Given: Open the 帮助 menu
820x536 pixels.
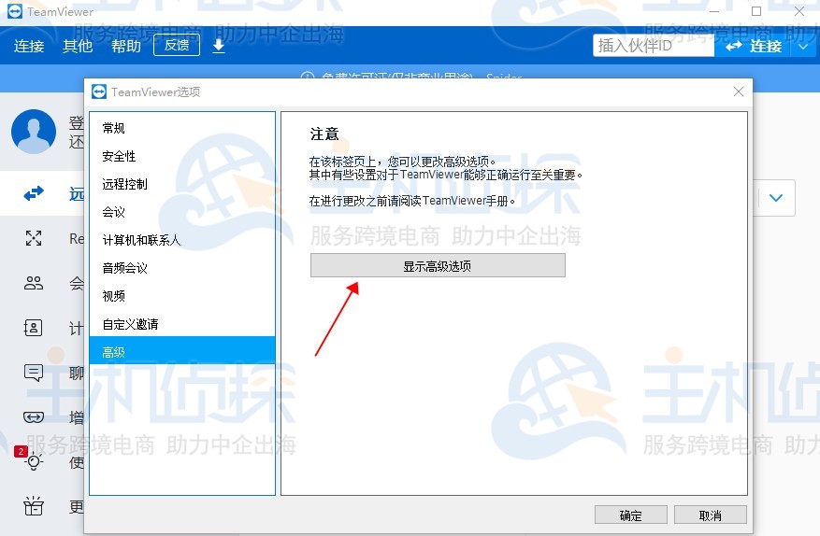Looking at the screenshot, I should [126, 47].
